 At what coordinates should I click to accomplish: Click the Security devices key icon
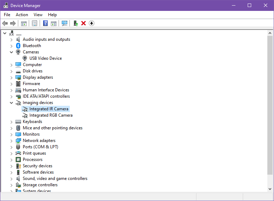pyautogui.click(x=18, y=166)
